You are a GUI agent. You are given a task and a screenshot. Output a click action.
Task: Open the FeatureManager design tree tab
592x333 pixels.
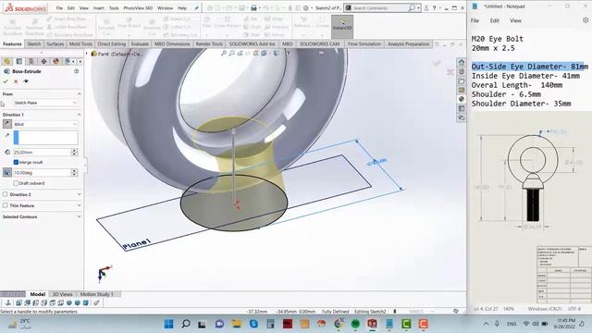click(7, 61)
